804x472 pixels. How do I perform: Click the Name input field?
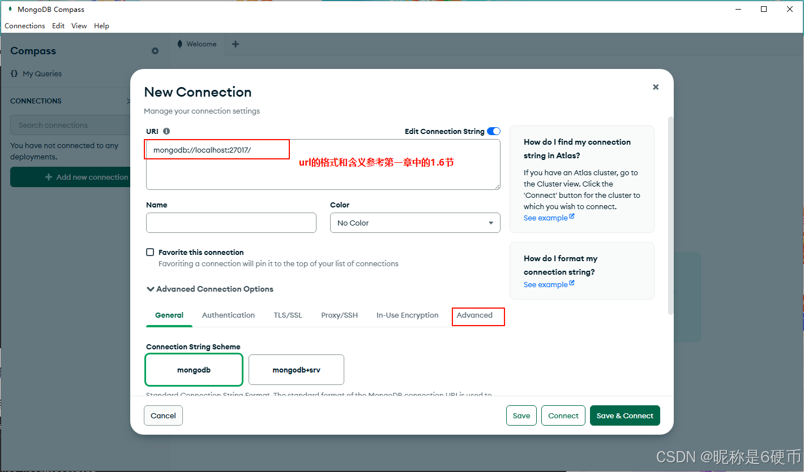[x=231, y=223]
